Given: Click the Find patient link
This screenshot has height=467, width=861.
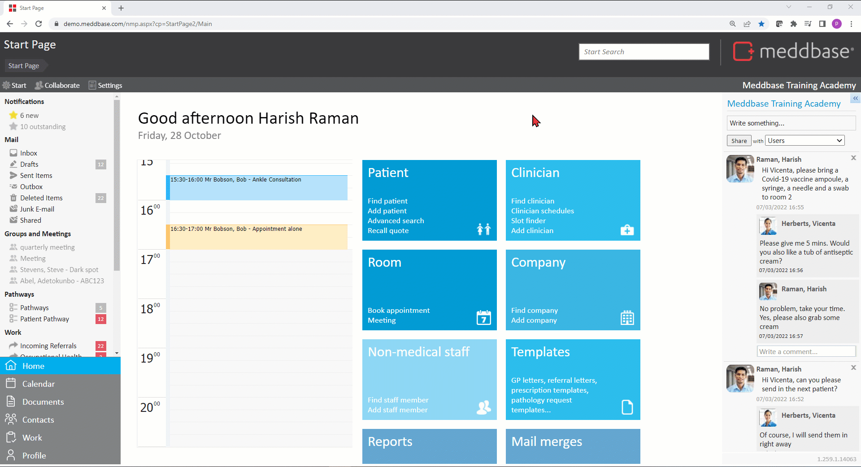Looking at the screenshot, I should click(387, 201).
